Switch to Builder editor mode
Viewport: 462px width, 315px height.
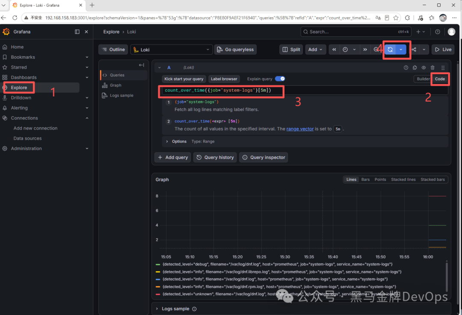coord(423,79)
